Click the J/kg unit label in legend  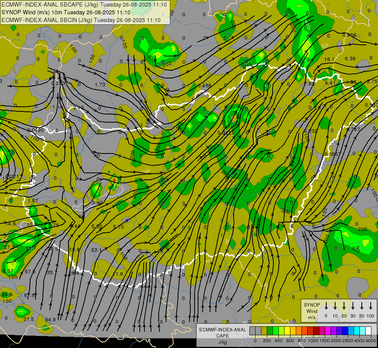[222, 342]
